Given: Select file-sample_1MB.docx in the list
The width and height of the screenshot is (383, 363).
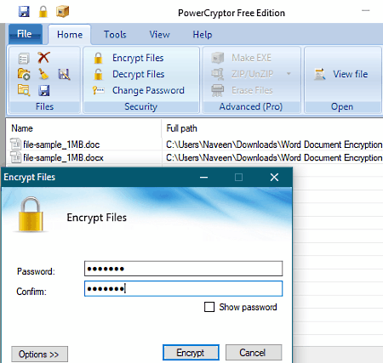Looking at the screenshot, I should 63,157.
